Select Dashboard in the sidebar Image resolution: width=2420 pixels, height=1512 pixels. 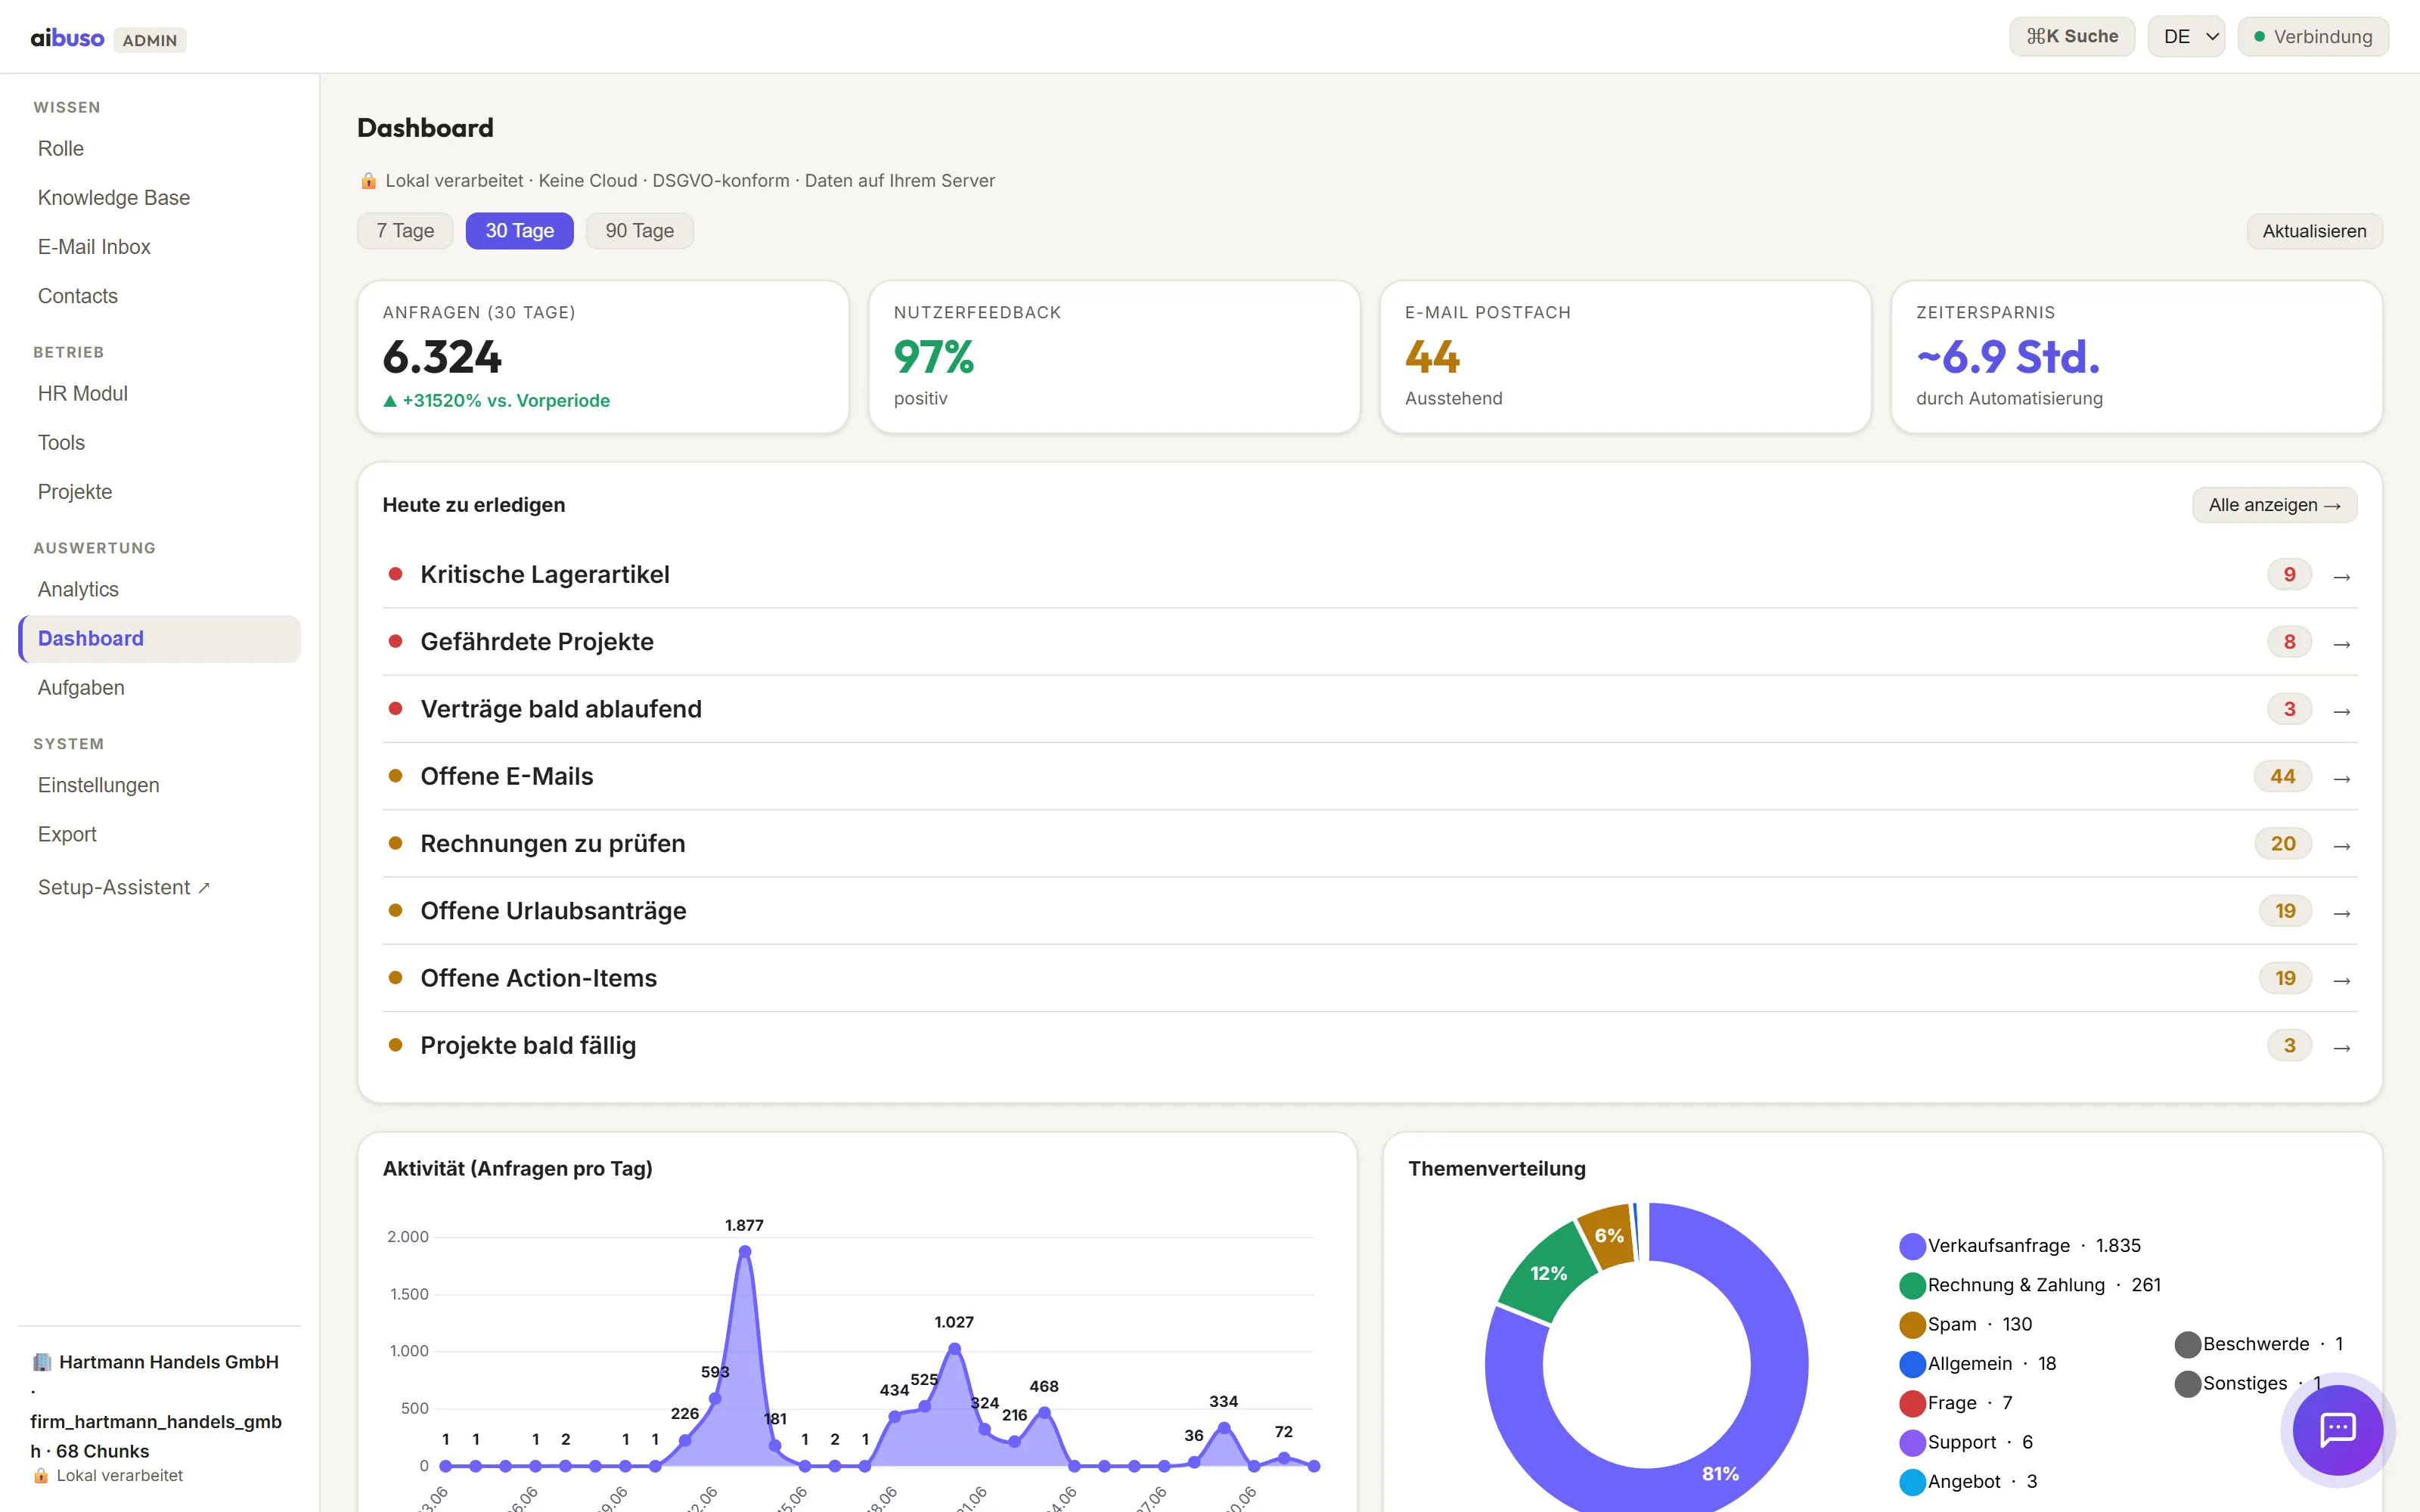pos(160,639)
